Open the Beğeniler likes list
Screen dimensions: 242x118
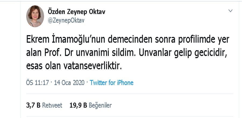(x=100, y=105)
